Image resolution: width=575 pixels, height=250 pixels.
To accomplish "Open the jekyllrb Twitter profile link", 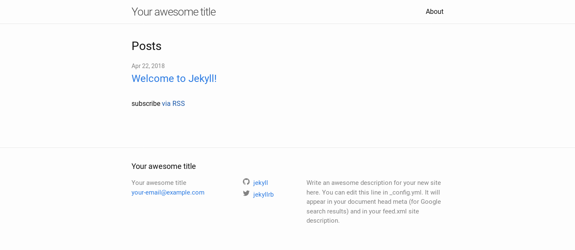I will coord(263,195).
